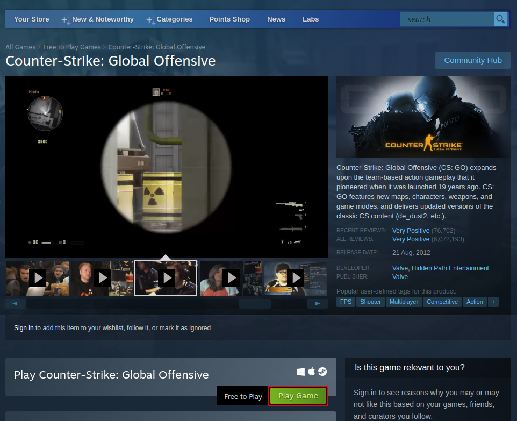Open the Community Hub
The width and height of the screenshot is (517, 421).
click(472, 60)
